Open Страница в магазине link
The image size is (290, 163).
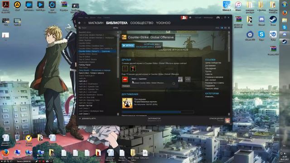(x=214, y=77)
